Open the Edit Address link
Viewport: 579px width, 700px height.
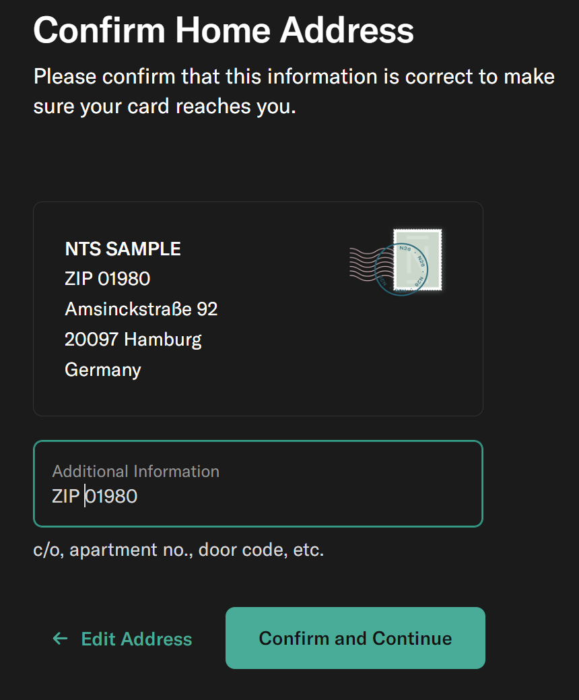coord(136,639)
